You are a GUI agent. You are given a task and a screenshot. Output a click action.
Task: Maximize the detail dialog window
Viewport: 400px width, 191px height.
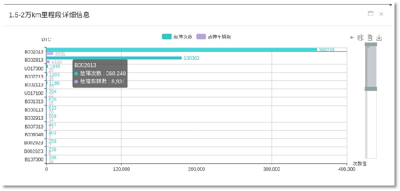click(370, 14)
